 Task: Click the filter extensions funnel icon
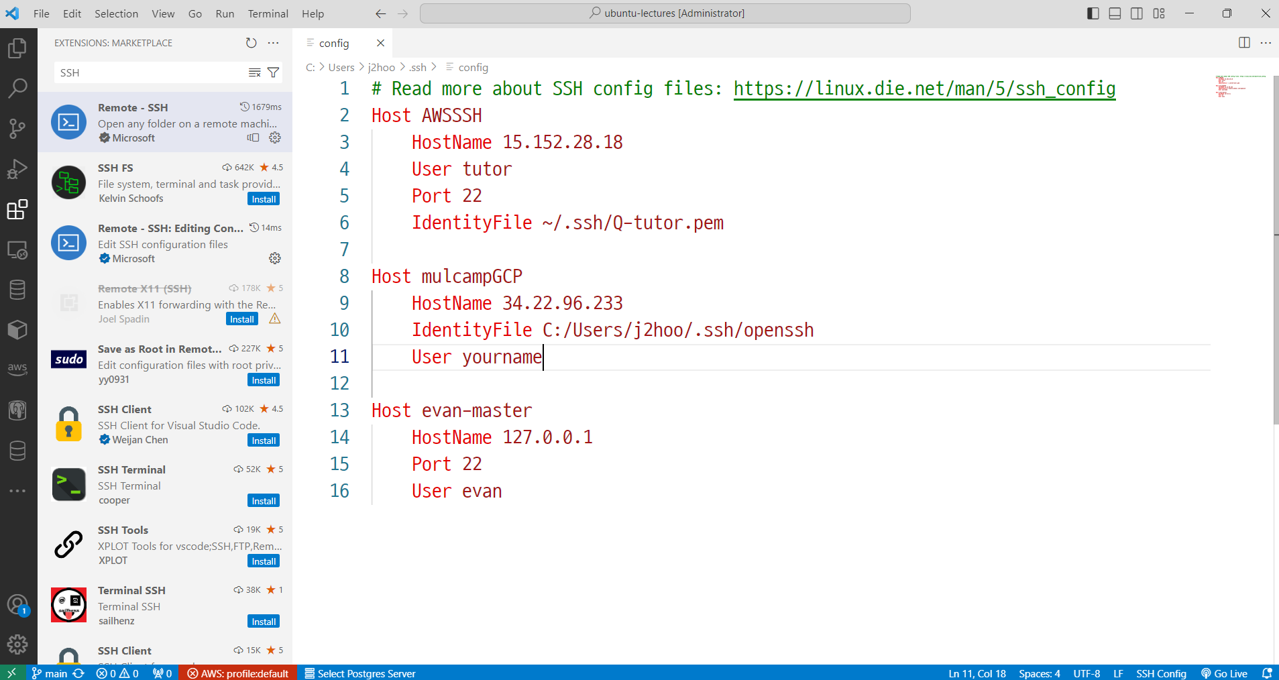pos(273,72)
